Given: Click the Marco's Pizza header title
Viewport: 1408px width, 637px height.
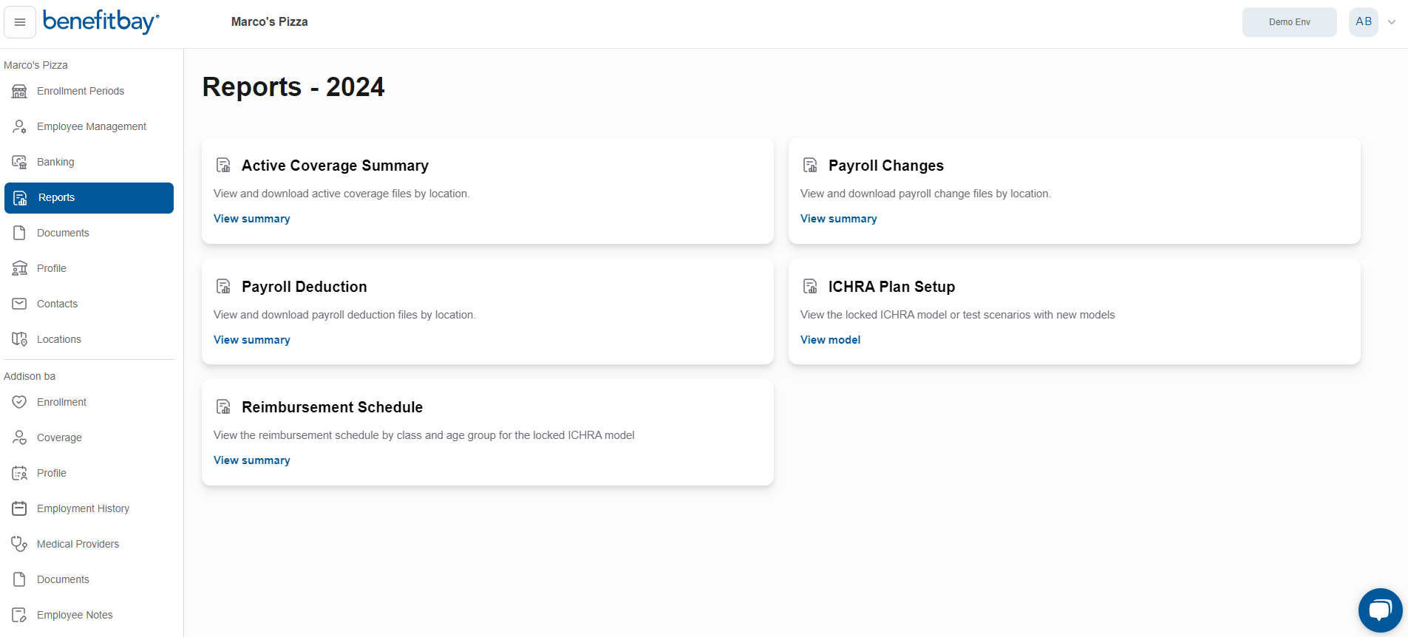Looking at the screenshot, I should coord(270,22).
